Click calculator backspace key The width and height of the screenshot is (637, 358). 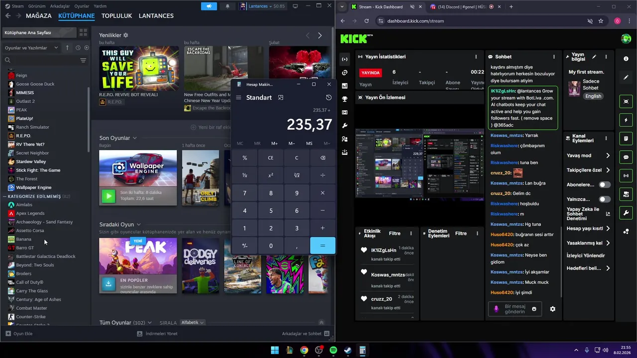pos(322,158)
